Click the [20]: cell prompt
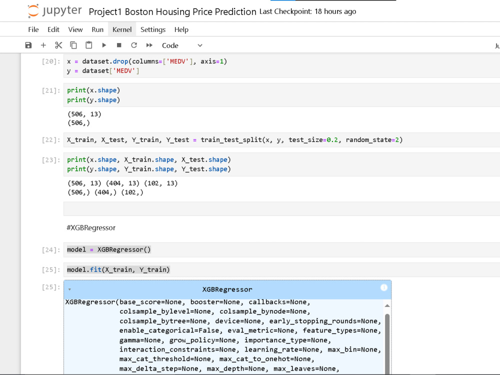 (51, 61)
